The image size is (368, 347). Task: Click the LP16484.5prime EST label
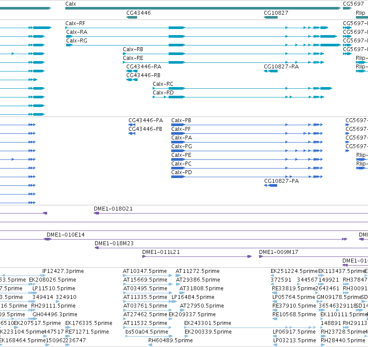point(193,297)
